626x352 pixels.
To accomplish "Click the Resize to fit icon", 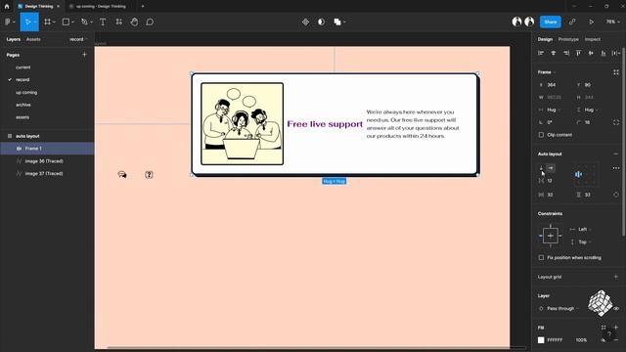I will tap(616, 72).
